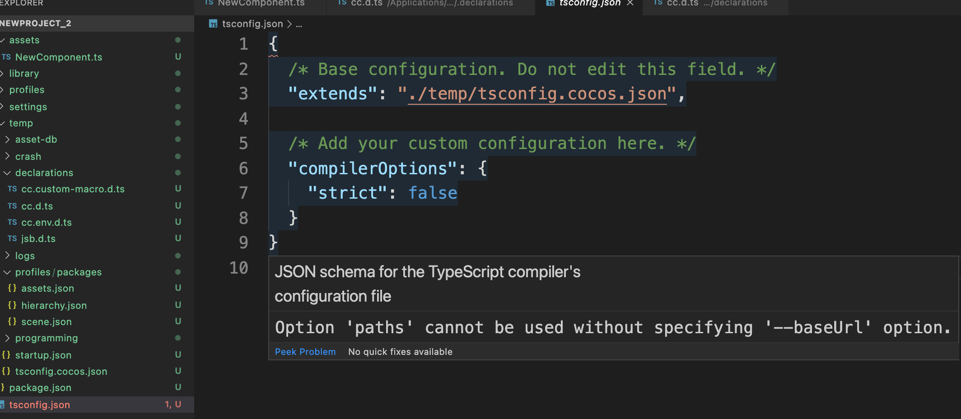Click the tsconfig.json breadcrumb file icon
961x419 pixels.
click(213, 24)
